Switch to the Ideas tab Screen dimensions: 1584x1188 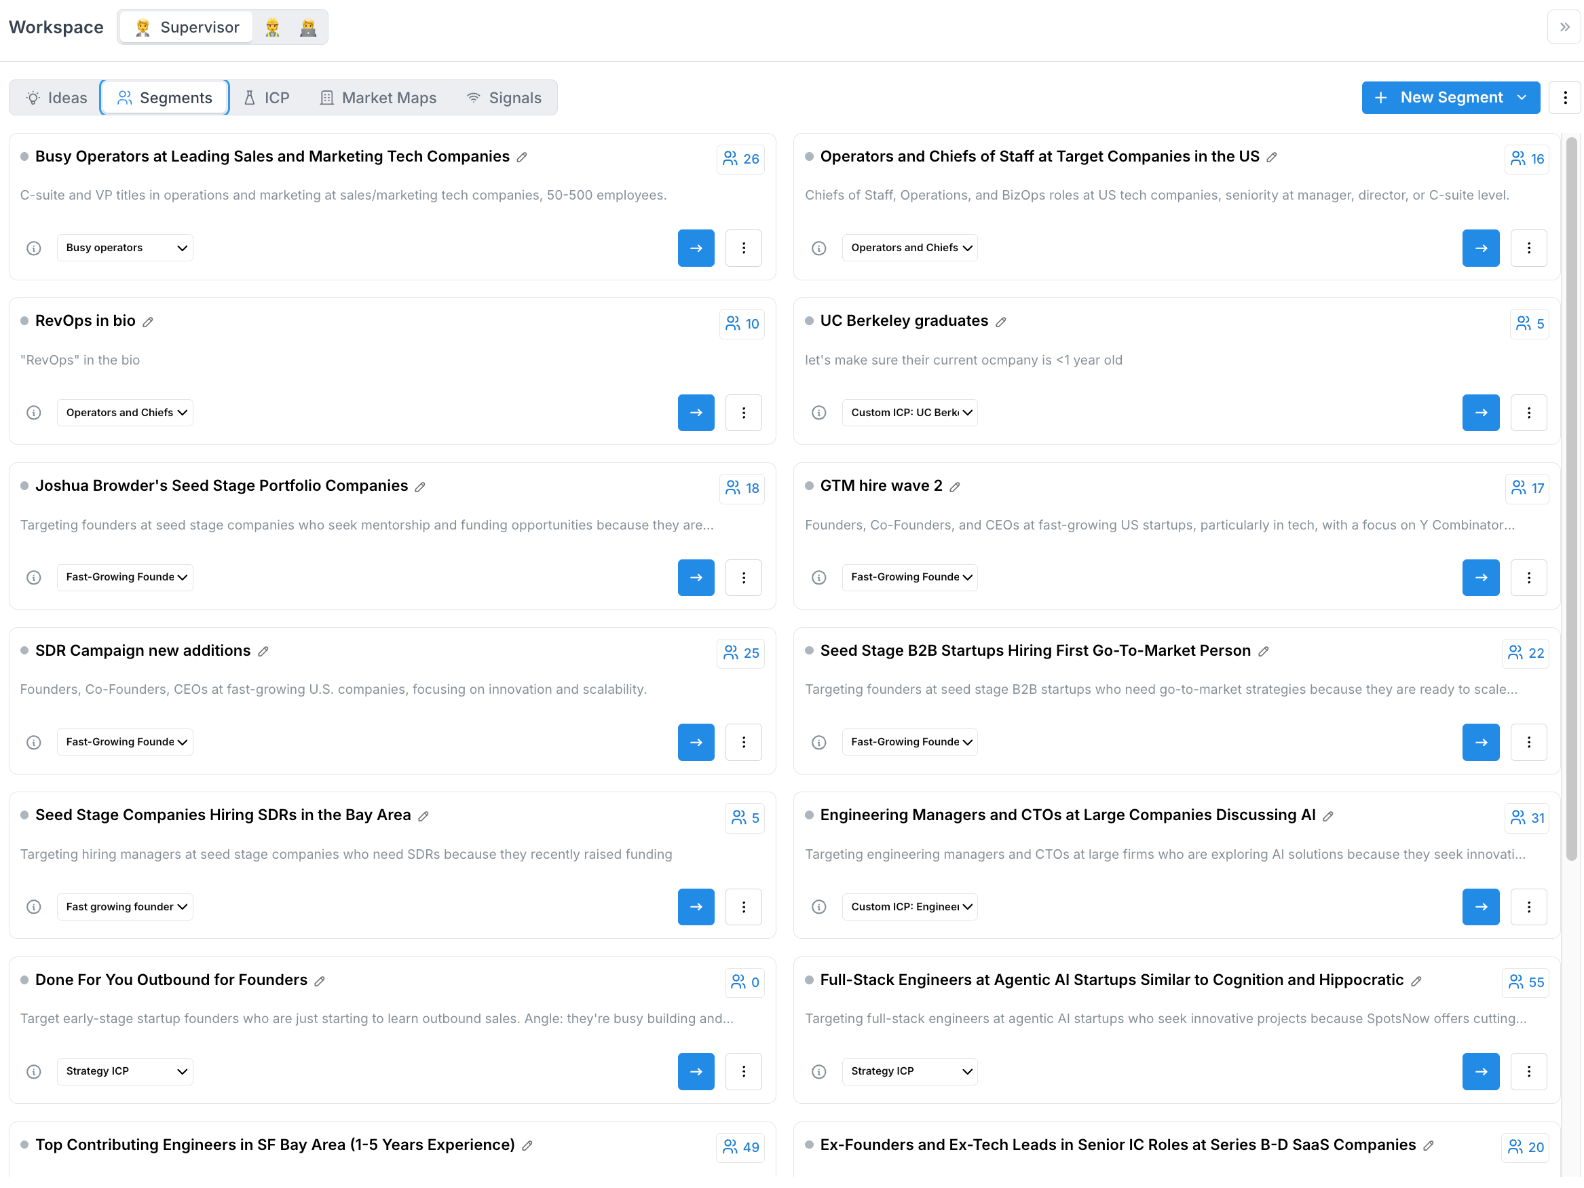56,98
